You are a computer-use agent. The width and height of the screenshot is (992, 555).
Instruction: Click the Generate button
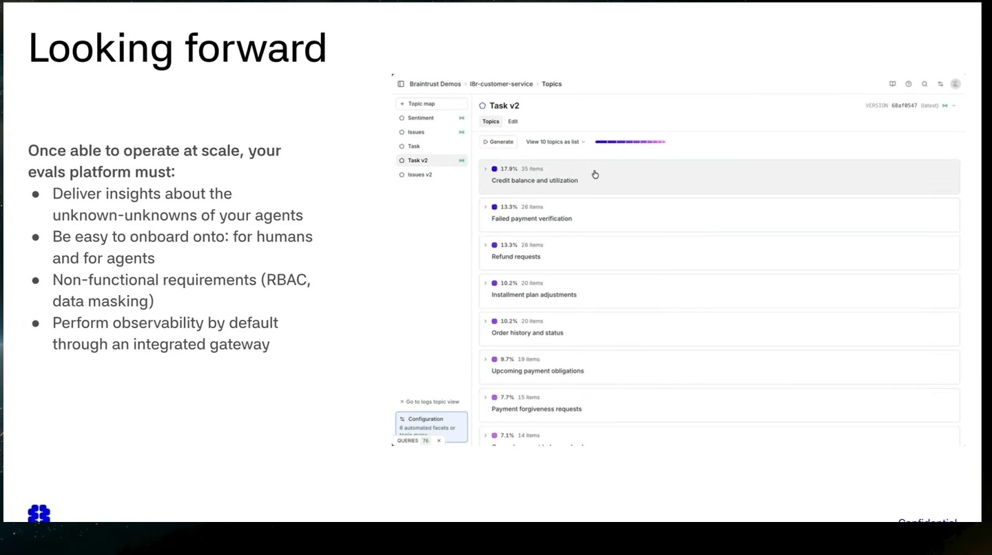point(498,142)
